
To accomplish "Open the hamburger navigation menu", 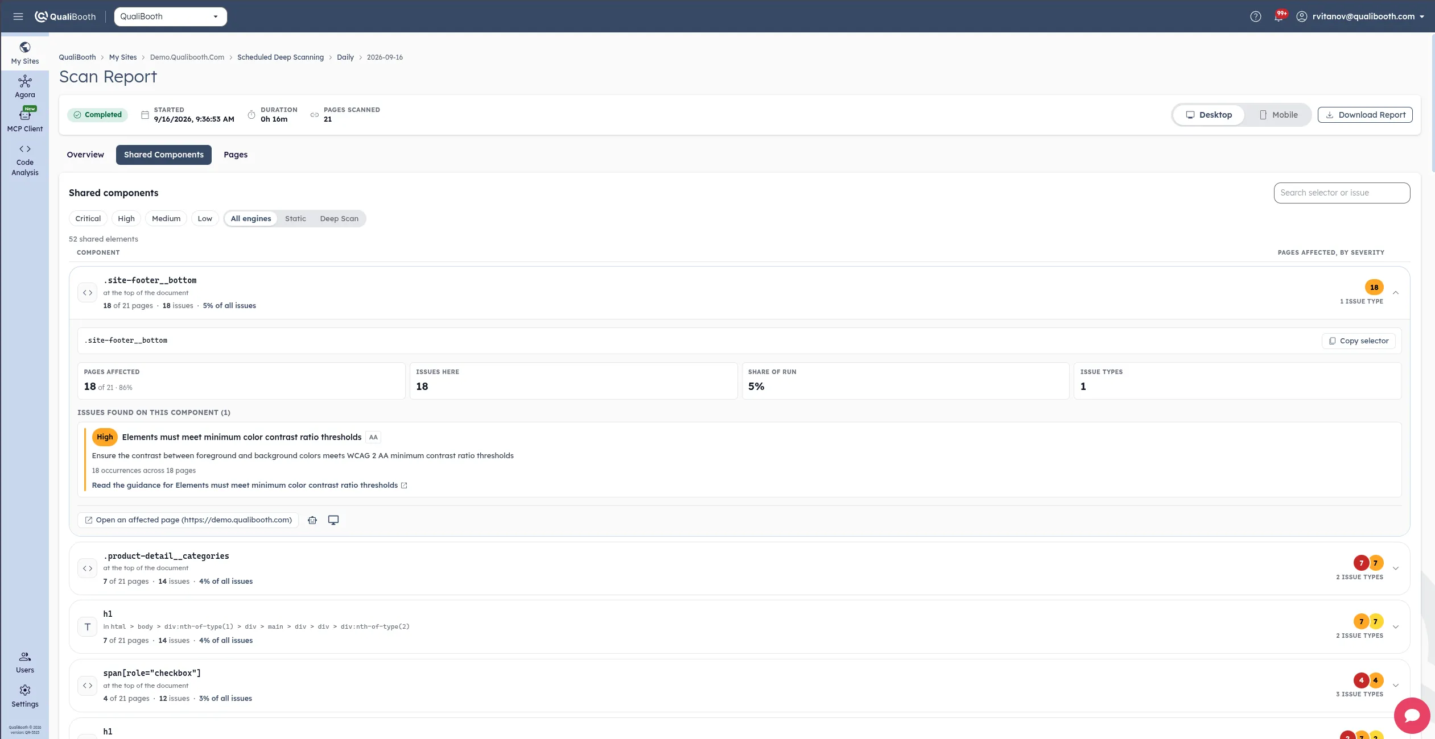I will [18, 16].
